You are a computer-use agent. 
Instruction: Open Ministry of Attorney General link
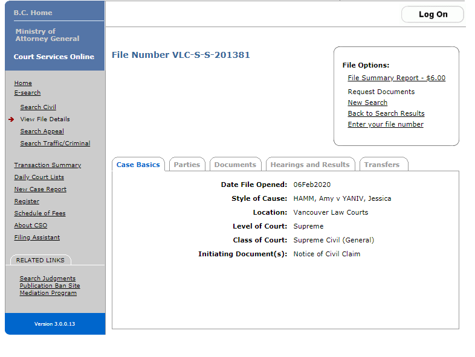[x=47, y=35]
